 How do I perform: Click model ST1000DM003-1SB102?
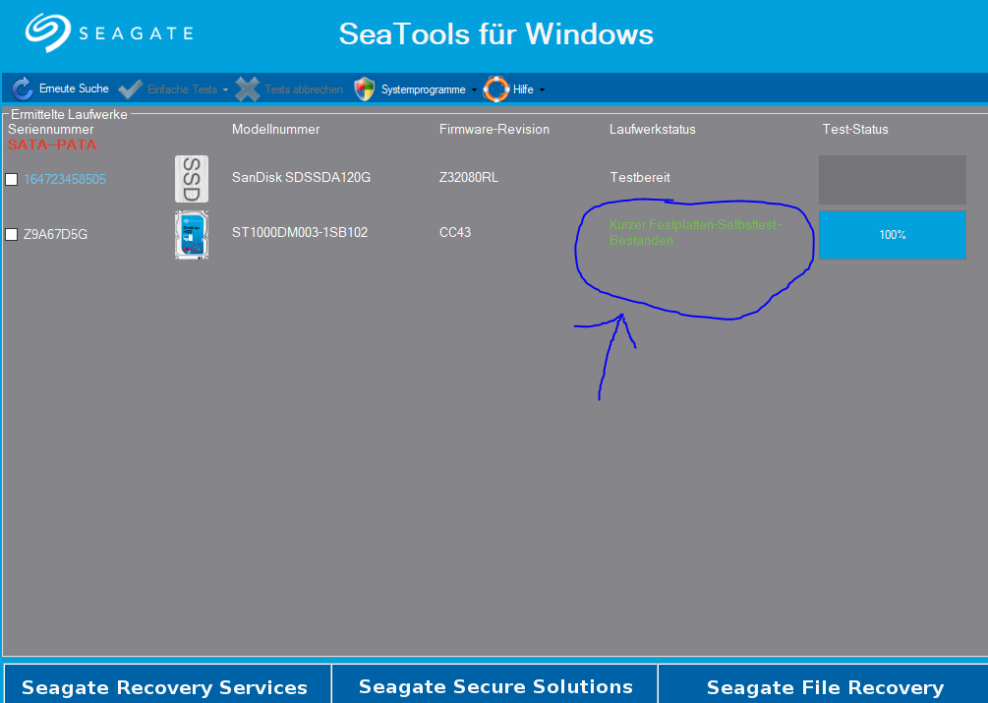pos(300,232)
